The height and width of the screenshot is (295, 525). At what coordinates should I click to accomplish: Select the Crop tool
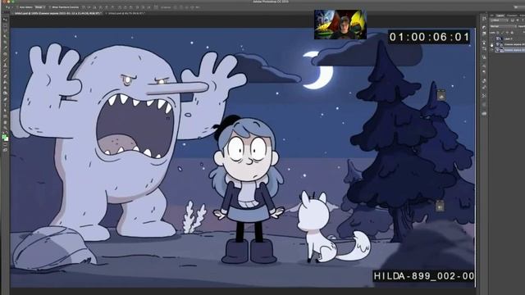pyautogui.click(x=5, y=42)
